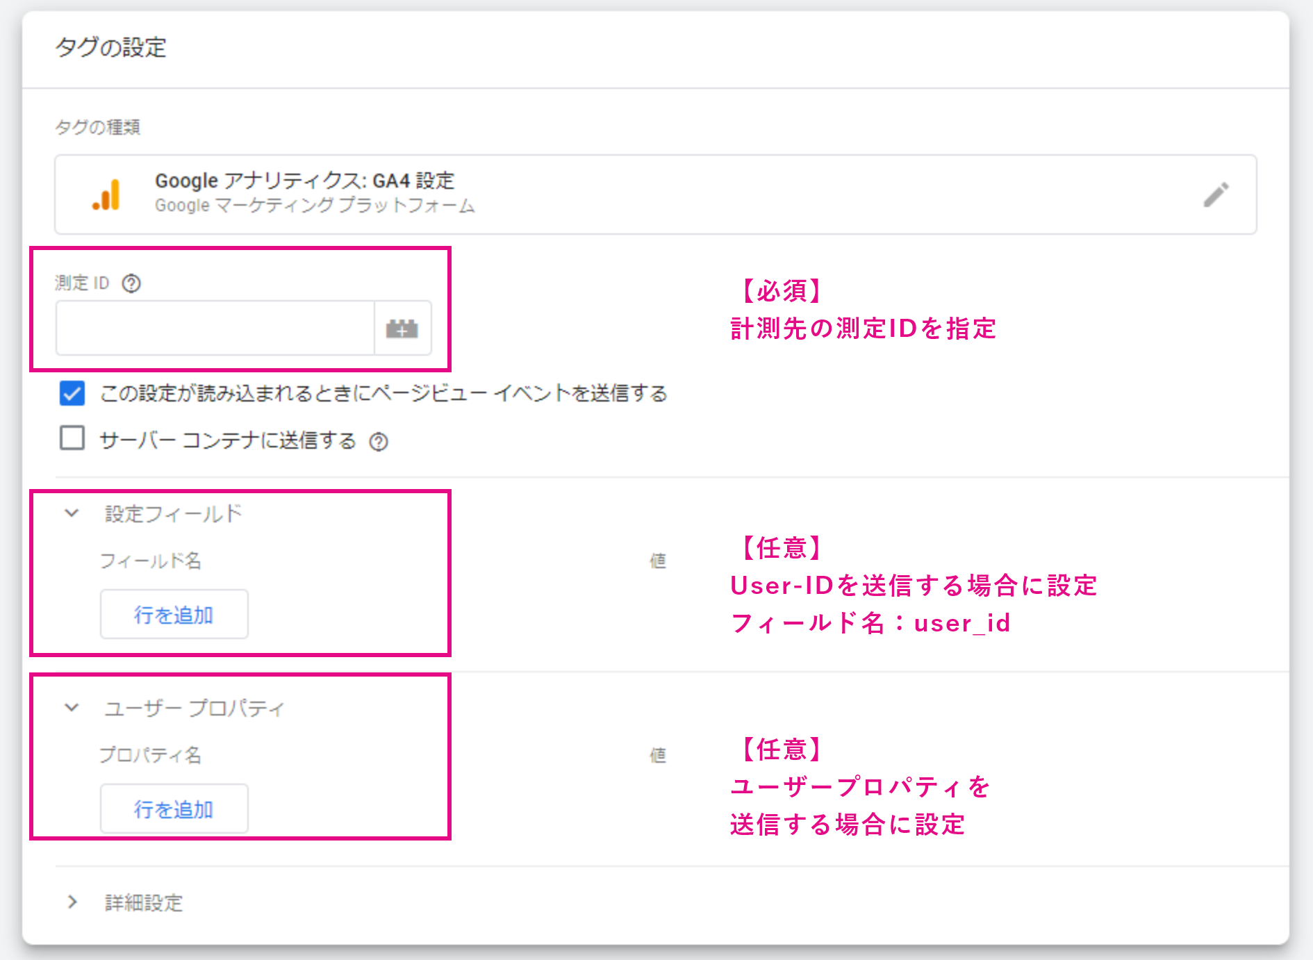Click the ページビュー イベントを送信する label text
1313x960 pixels.
click(383, 394)
